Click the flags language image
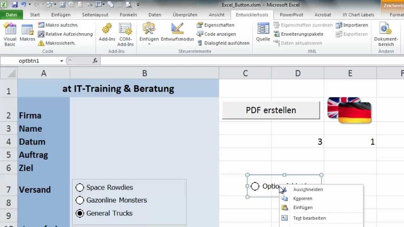 click(349, 110)
